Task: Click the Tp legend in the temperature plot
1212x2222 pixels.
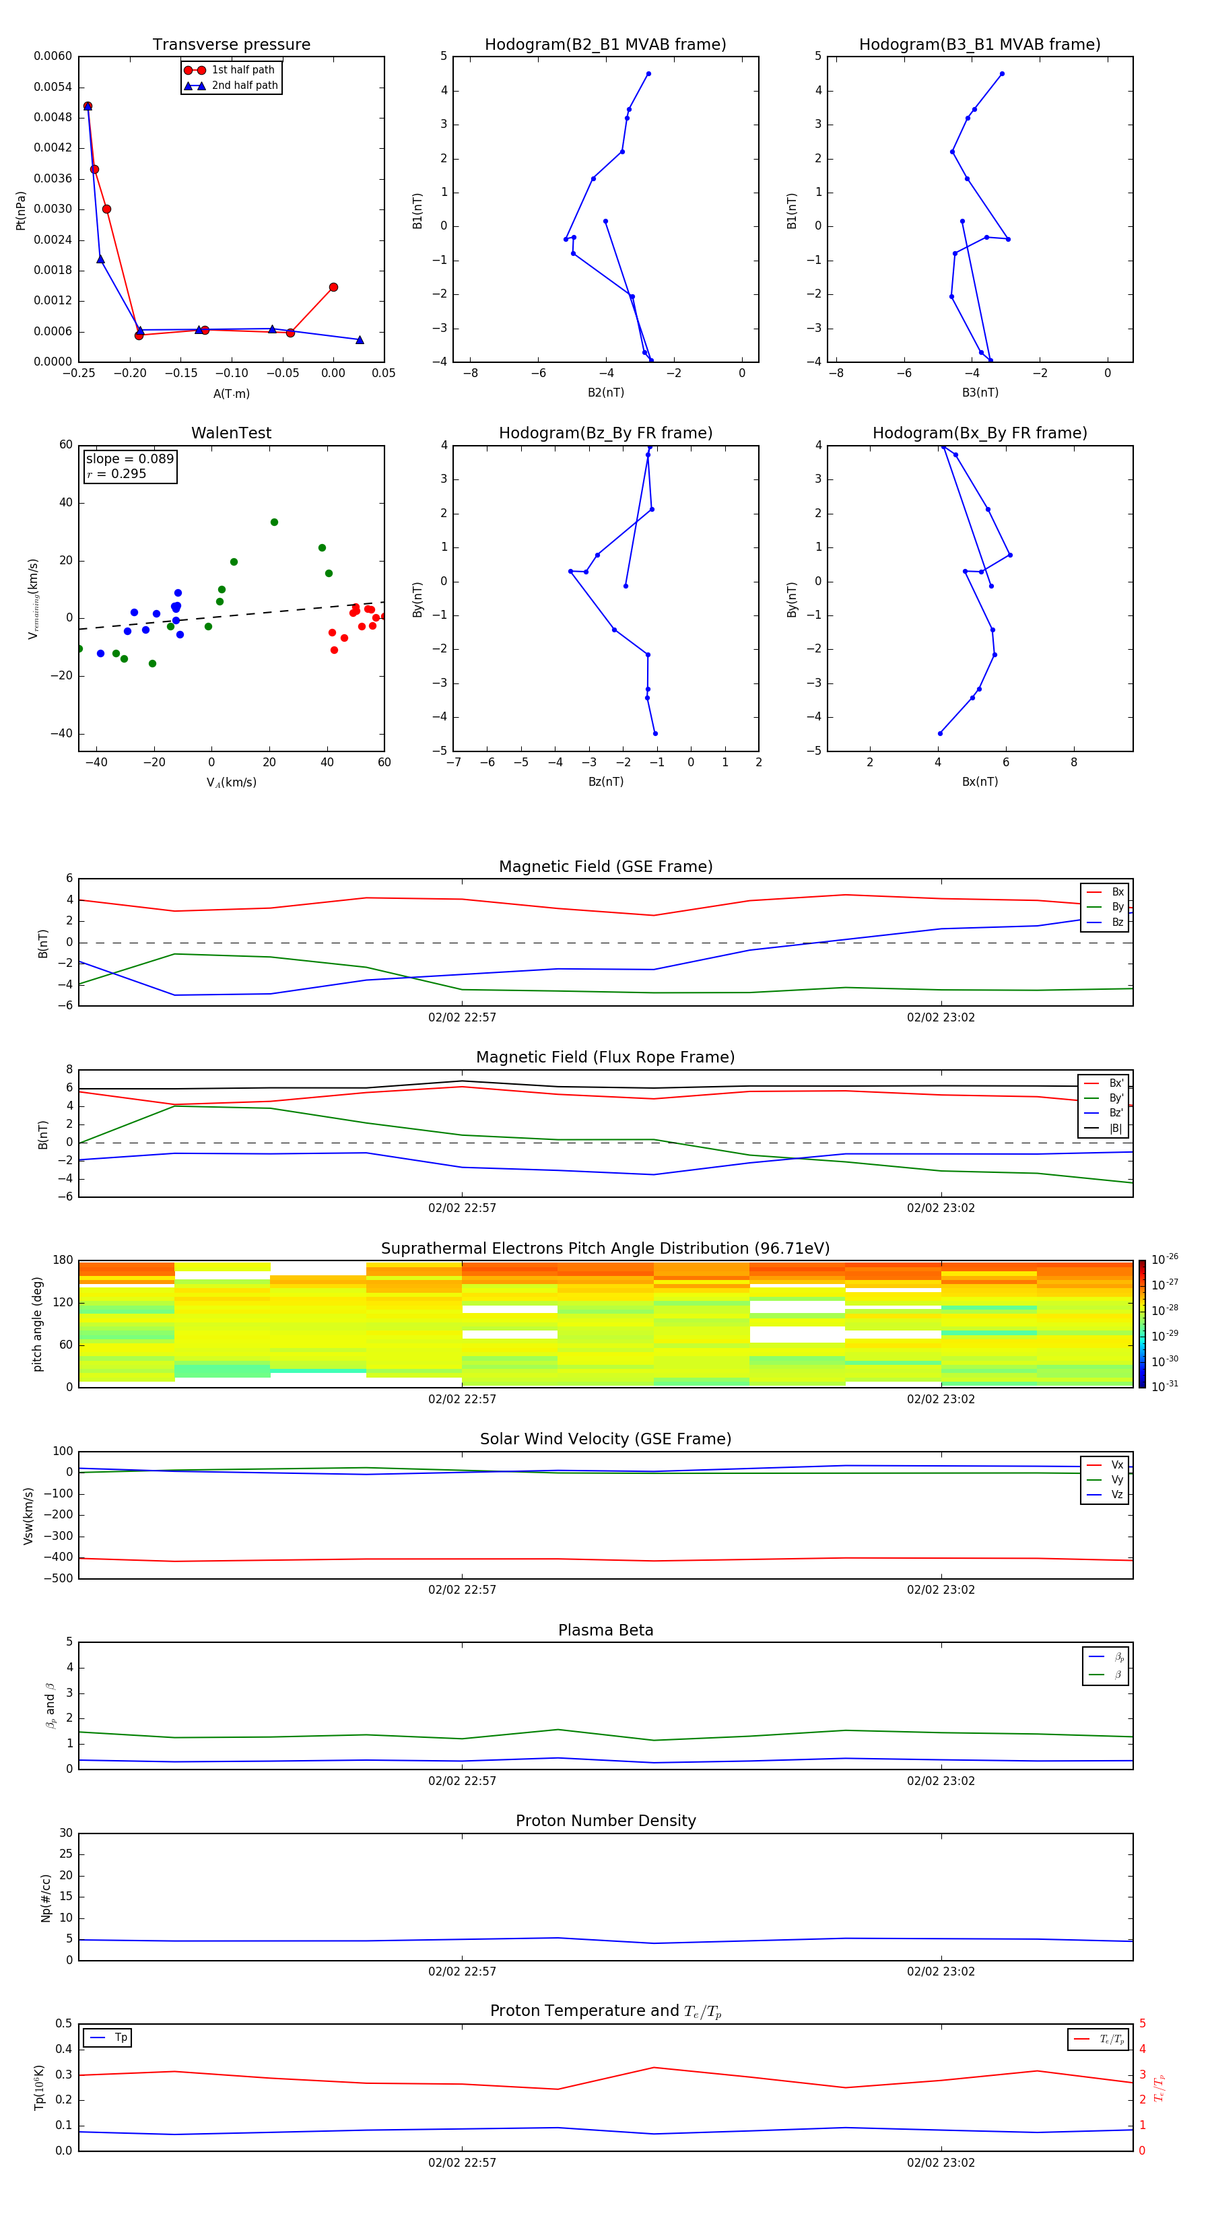Action: pos(108,2038)
